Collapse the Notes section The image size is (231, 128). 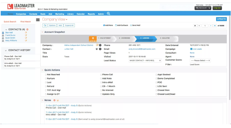[x=42, y=100]
